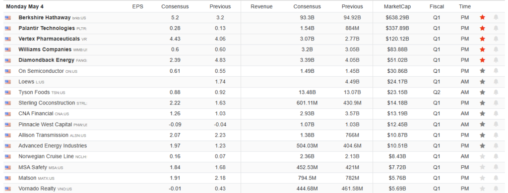This screenshot has width=508, height=193.
Task: Set alert bell for Williams Companies
Action: point(496,49)
